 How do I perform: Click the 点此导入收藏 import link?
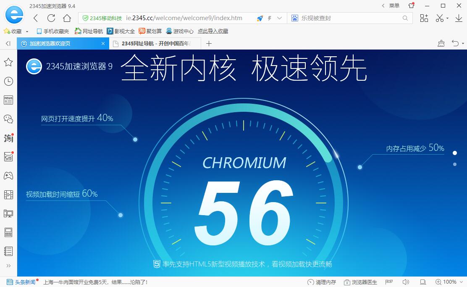(x=214, y=31)
